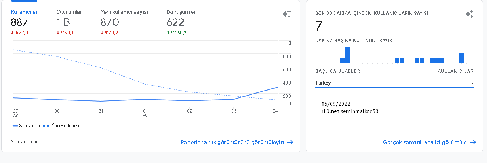Click the %160,3 increase indicator
This screenshot has width=487, height=163.
tap(176, 33)
